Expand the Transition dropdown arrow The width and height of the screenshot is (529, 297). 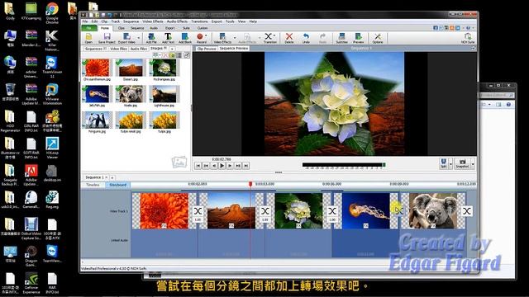coord(274,35)
